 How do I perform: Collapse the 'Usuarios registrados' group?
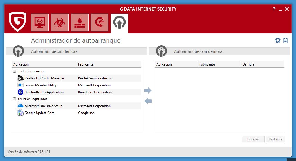15,99
